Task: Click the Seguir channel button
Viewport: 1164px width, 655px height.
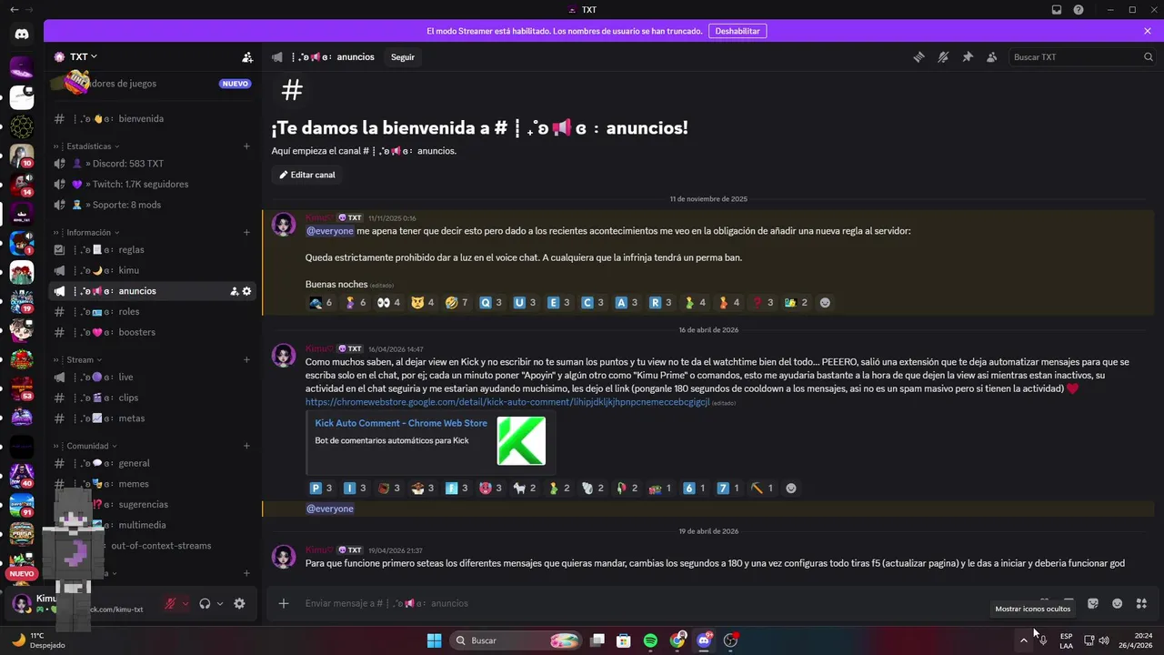Action: point(403,56)
